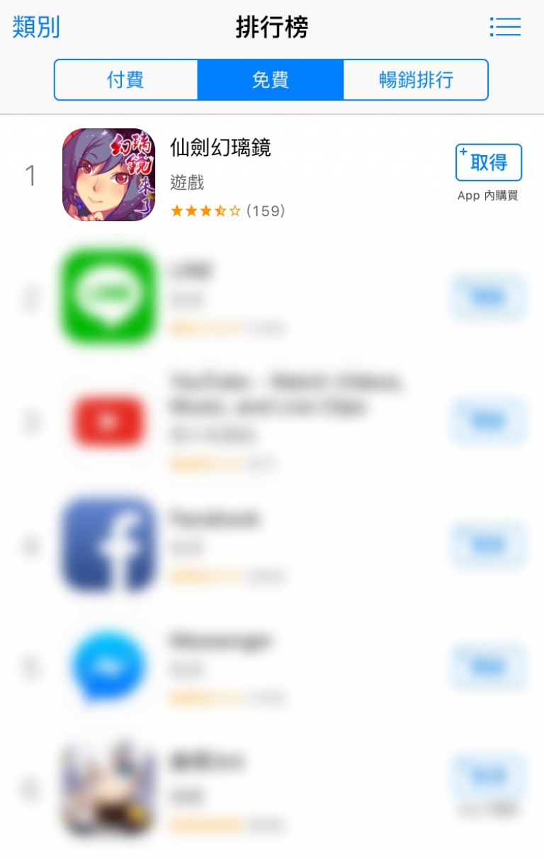Get the LINE app with its button
This screenshot has height=860, width=544.
coord(489,298)
